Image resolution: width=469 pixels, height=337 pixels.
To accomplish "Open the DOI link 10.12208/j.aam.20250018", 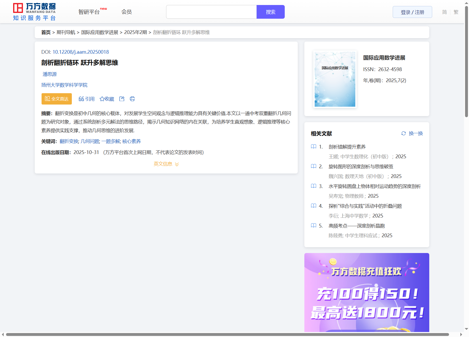I will pos(80,52).
